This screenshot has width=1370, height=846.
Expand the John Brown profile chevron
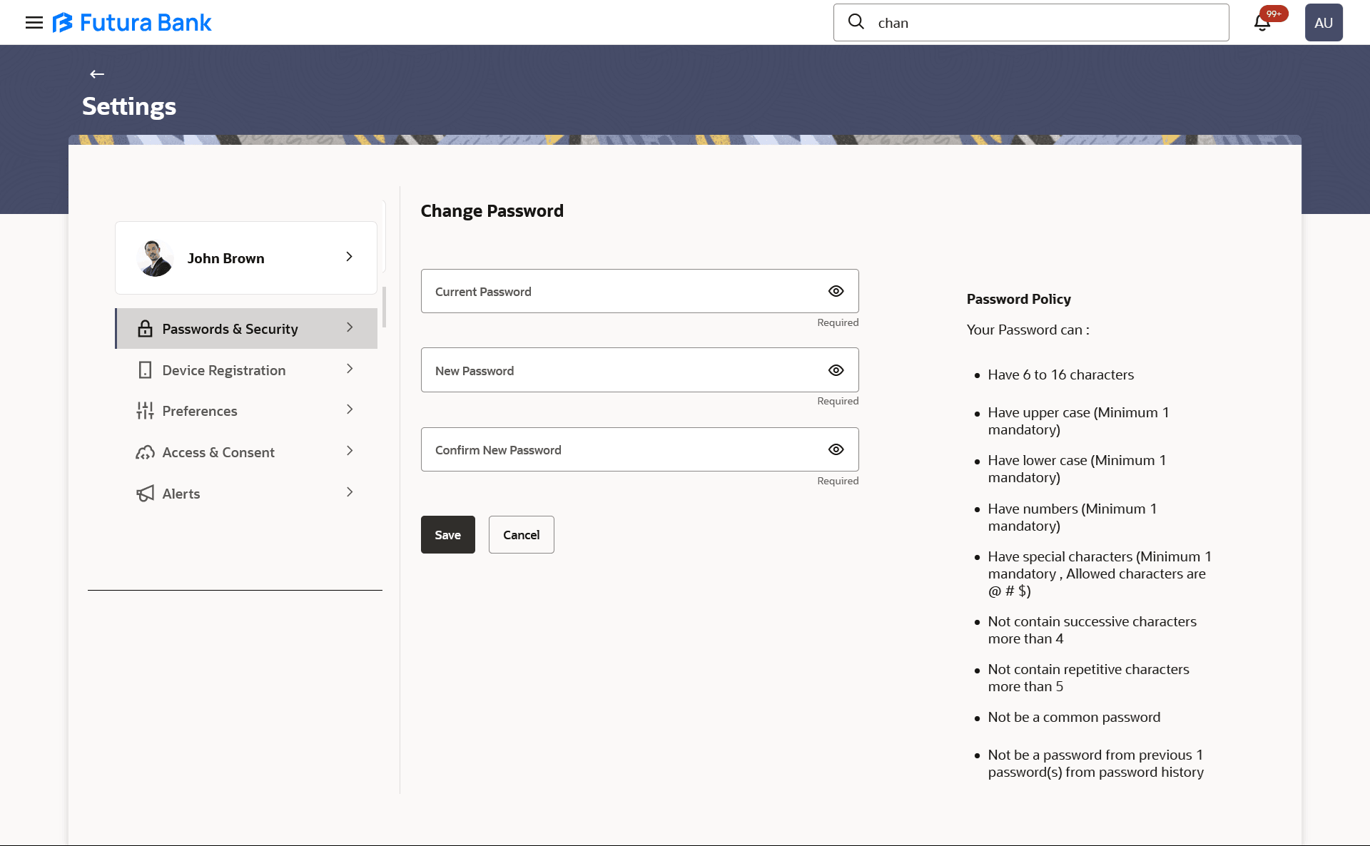[349, 257]
